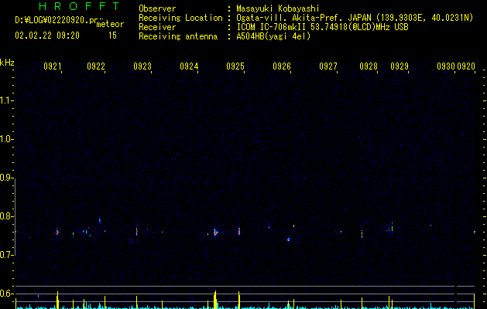Click the tallest yellow intensity peak
This screenshot has height=309, width=487.
point(215,300)
